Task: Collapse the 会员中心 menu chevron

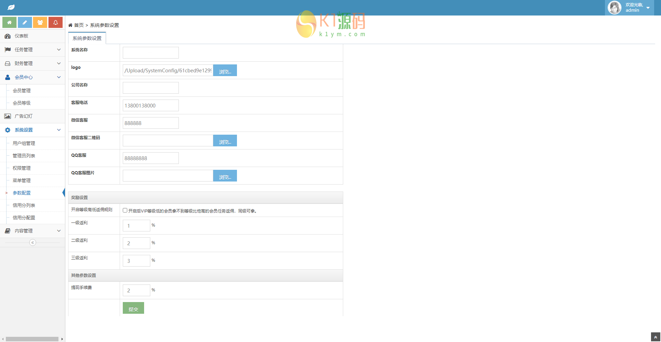Action: (59, 77)
